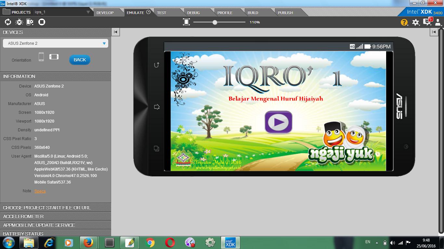
Task: Click the Android back navigation icon on emulator
Action: 156,65
